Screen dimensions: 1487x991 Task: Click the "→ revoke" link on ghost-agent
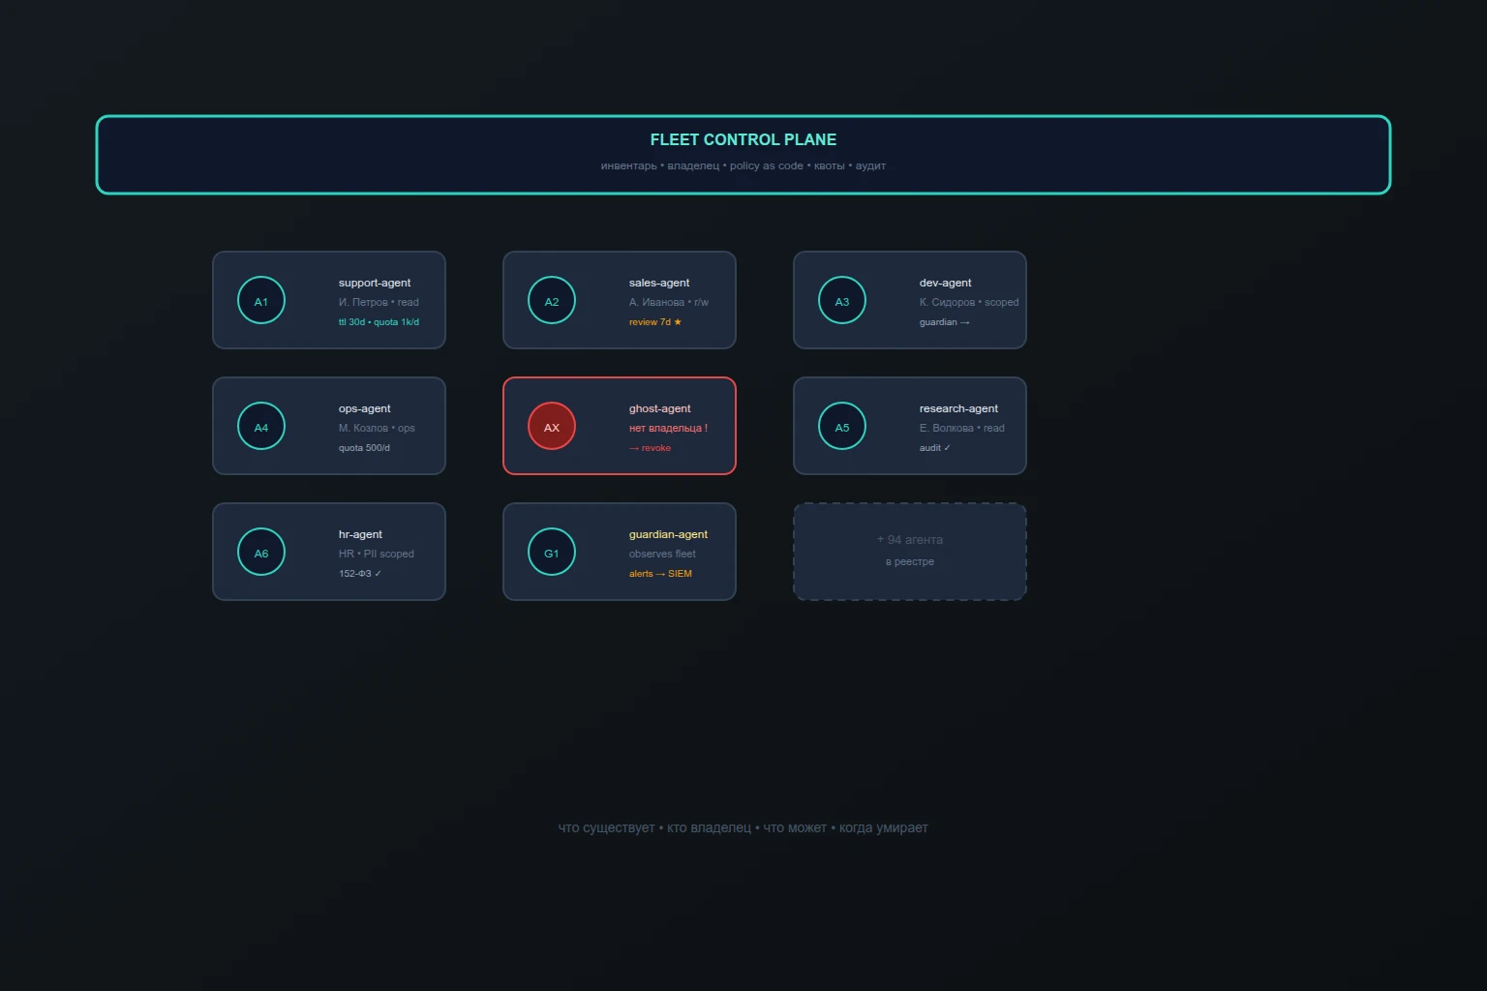[x=650, y=448]
